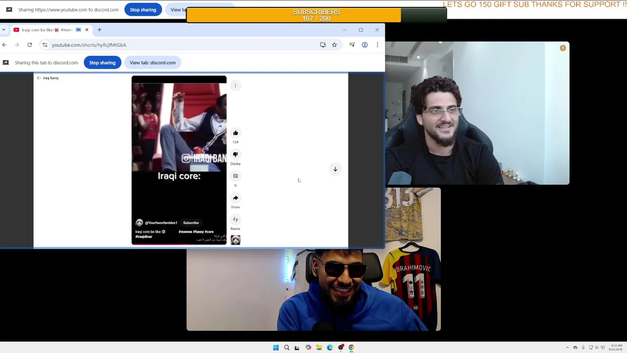This screenshot has height=353, width=627.
Task: Click the Remix icon
Action: [236, 220]
